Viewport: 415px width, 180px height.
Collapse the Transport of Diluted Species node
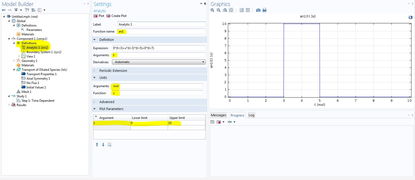click(x=14, y=70)
